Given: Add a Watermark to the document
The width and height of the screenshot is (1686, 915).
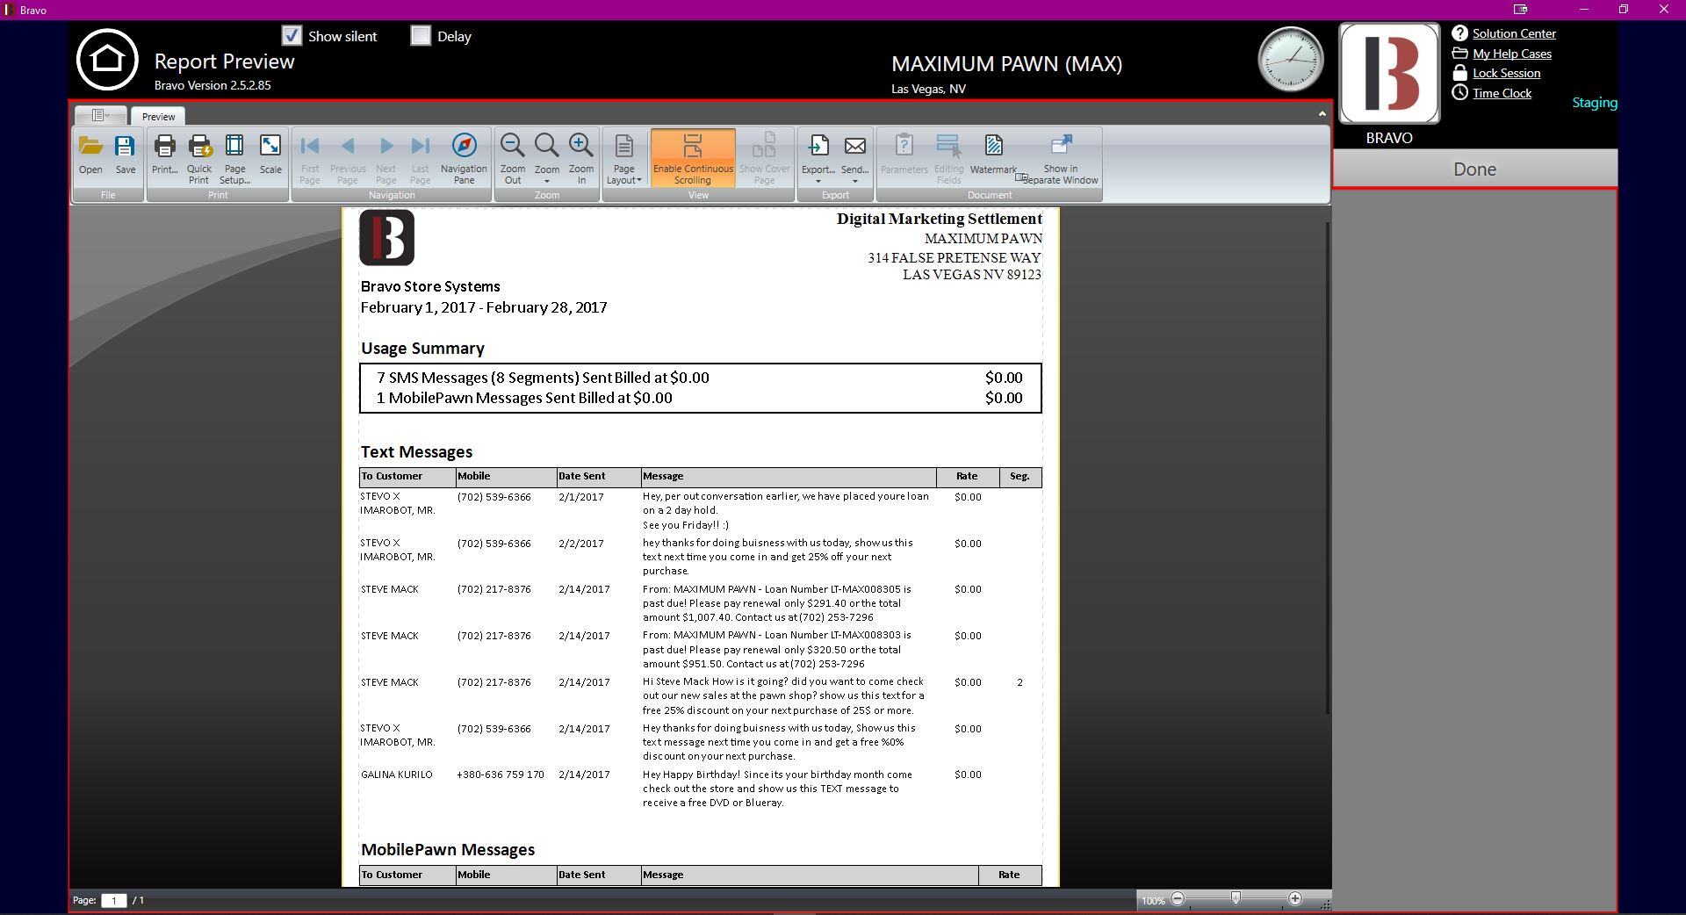Looking at the screenshot, I should pyautogui.click(x=993, y=155).
